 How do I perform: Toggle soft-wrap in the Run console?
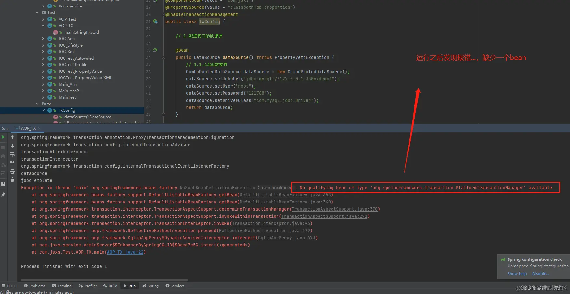click(x=12, y=154)
